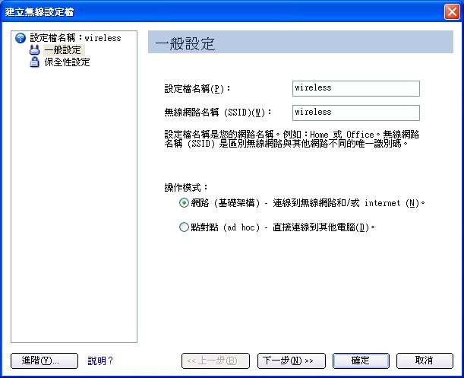This screenshot has height=378, width=464.
Task: Open the 說明？ help link
Action: tap(100, 361)
